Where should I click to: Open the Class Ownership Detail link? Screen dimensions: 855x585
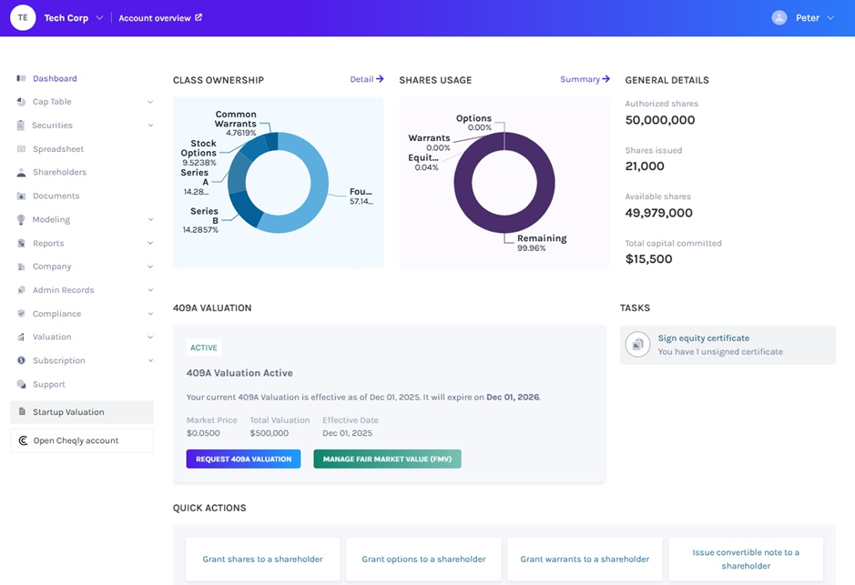point(366,79)
